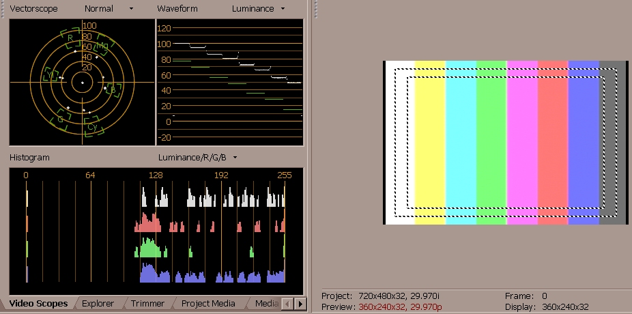Click the yellow bar in the preview
The image size is (632, 314).
(x=430, y=143)
